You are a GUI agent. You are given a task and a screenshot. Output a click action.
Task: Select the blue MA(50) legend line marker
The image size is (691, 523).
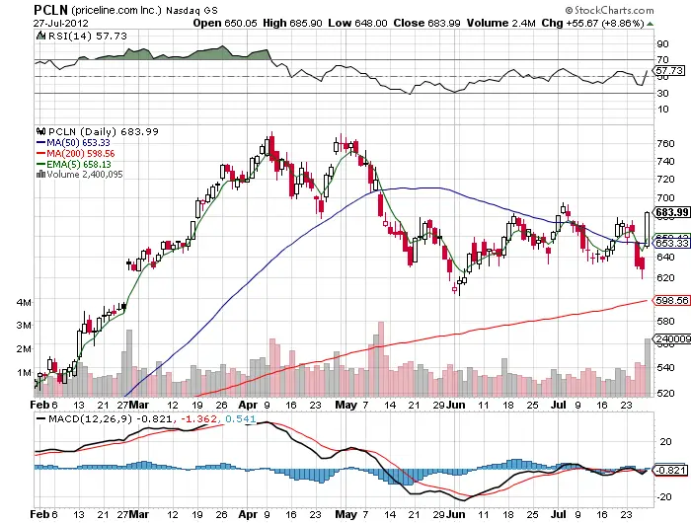(40, 143)
